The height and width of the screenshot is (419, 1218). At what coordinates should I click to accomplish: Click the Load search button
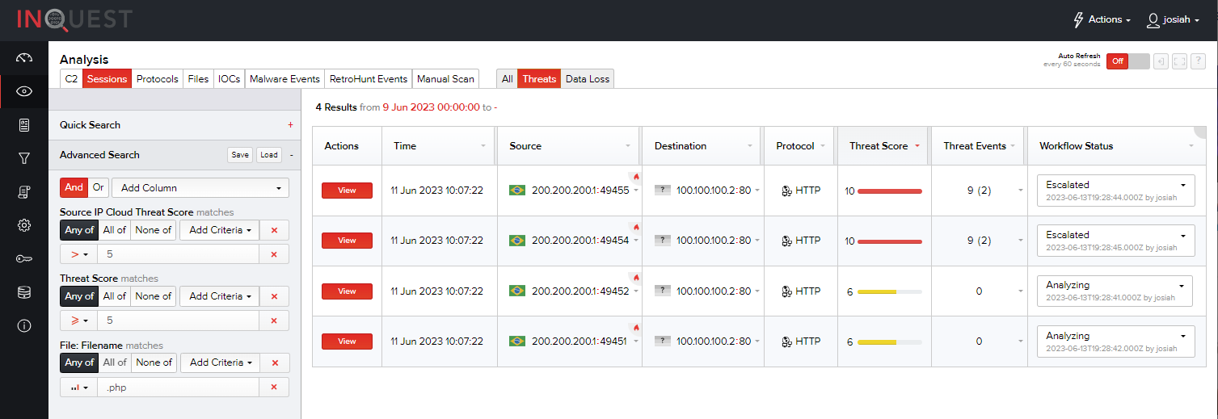tap(269, 155)
